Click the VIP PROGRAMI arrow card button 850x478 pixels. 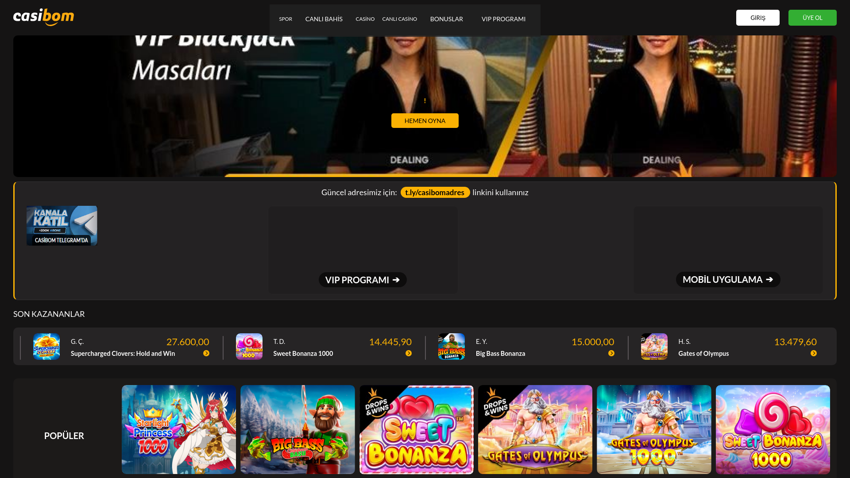pos(363,280)
